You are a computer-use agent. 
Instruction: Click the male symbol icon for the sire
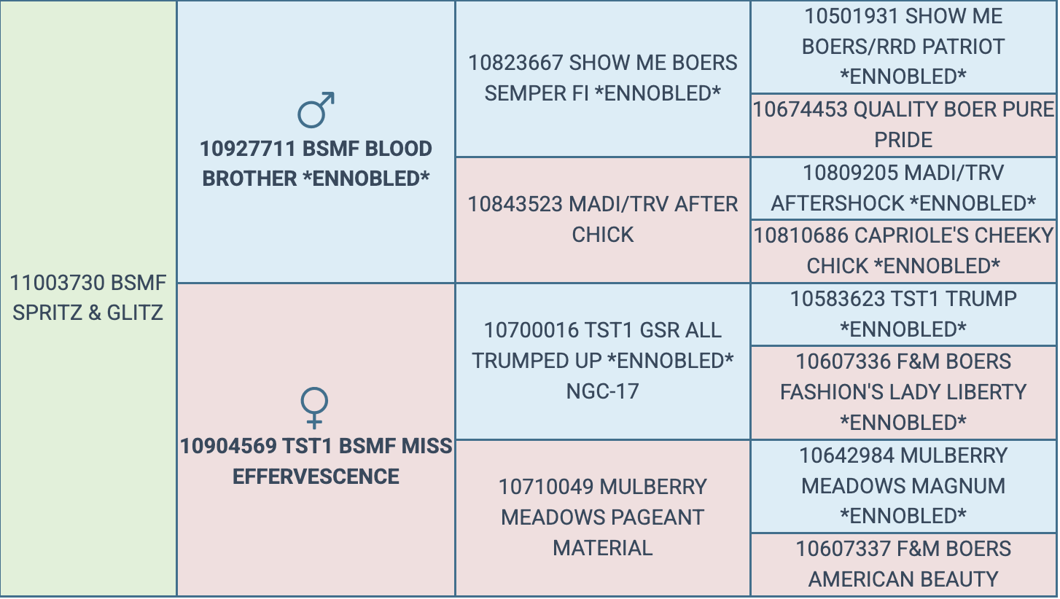(x=316, y=110)
